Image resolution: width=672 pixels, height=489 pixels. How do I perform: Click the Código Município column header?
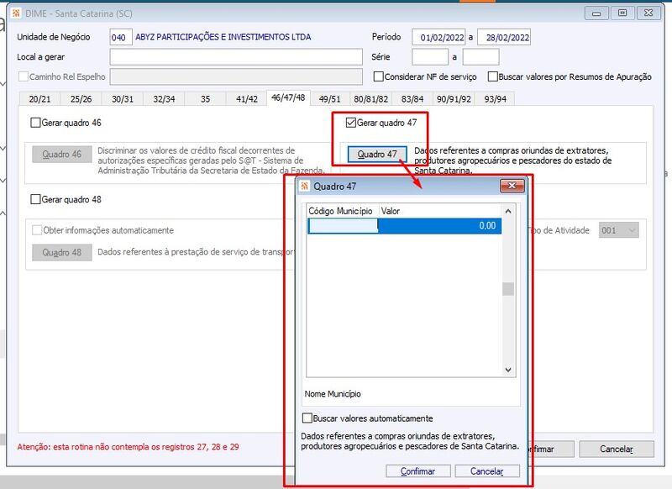(343, 211)
